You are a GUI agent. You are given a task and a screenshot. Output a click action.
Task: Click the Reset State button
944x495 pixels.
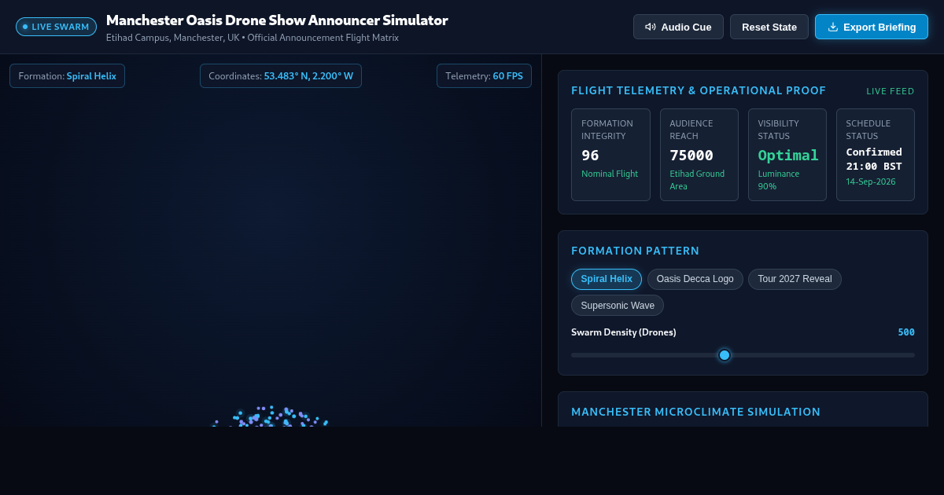769,27
